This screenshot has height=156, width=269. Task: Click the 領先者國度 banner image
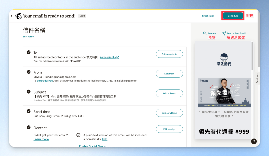point(224,93)
